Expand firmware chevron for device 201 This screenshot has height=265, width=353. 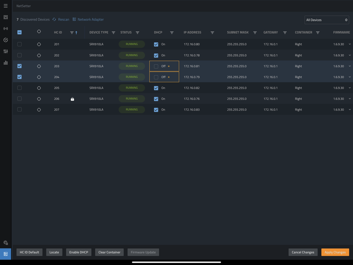(x=349, y=44)
